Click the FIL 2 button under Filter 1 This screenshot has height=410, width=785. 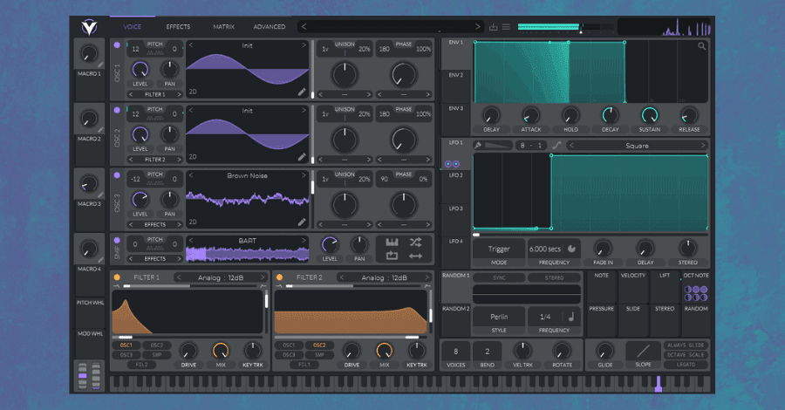tap(141, 365)
